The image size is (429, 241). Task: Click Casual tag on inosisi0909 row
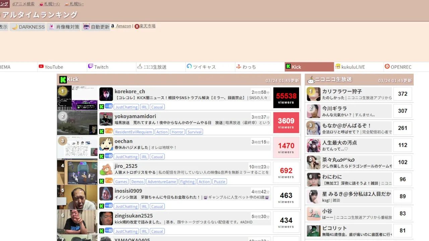(x=157, y=206)
